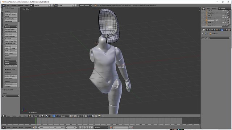Click the screen layout browse icon
Image resolution: width=232 pixels, height=130 pixels.
(32, 5)
